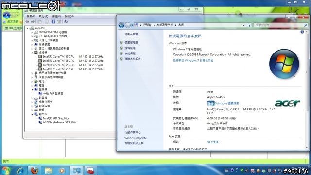Collapse the acer-PC root node
Screen dimensions: 311x175
(28, 28)
